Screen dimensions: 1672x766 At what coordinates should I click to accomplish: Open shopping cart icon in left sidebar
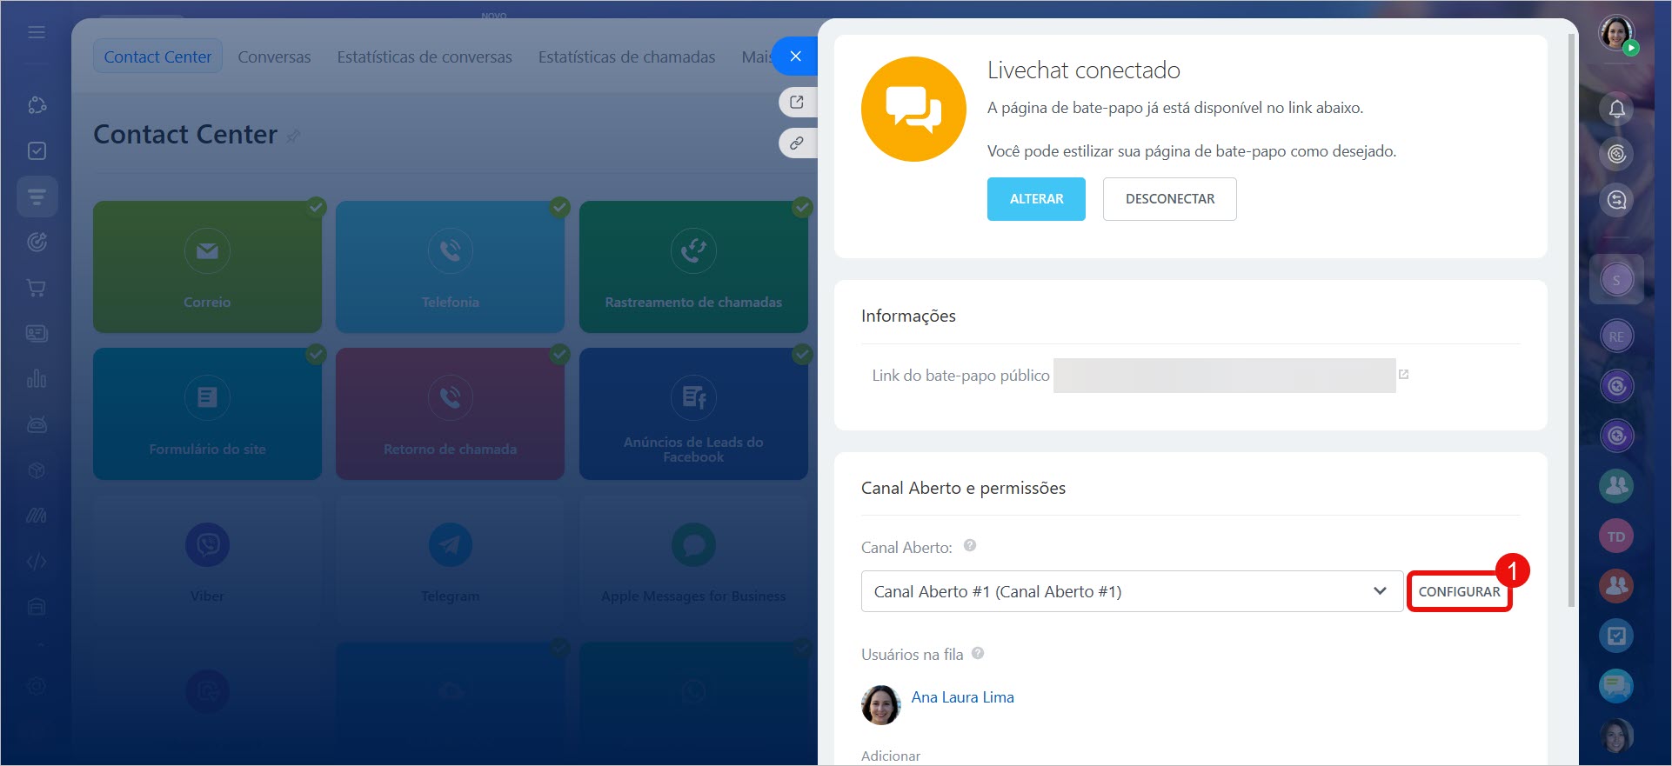coord(37,288)
